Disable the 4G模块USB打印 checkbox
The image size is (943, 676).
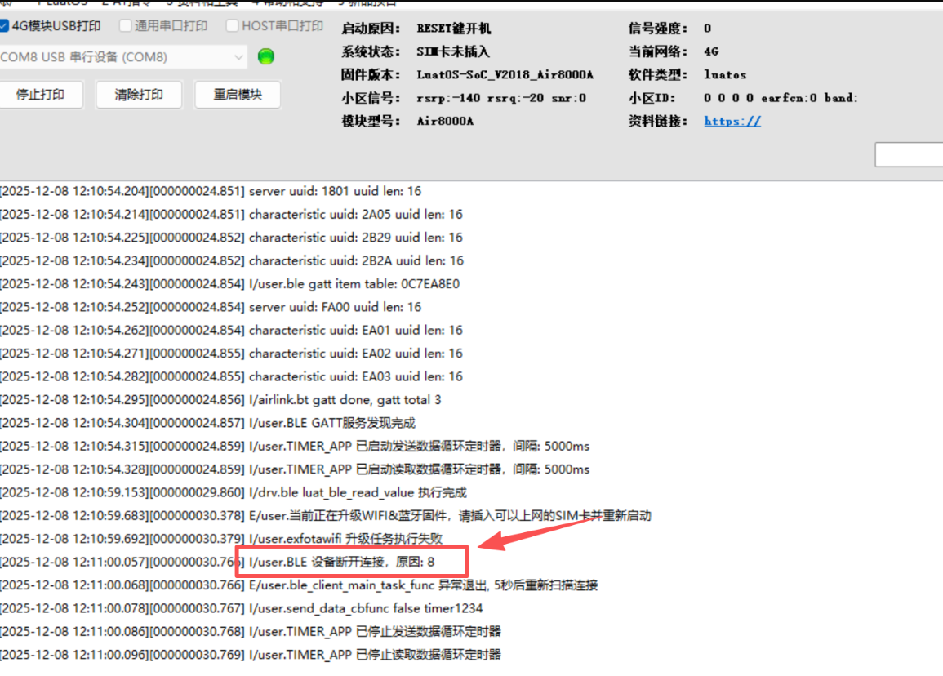5,25
